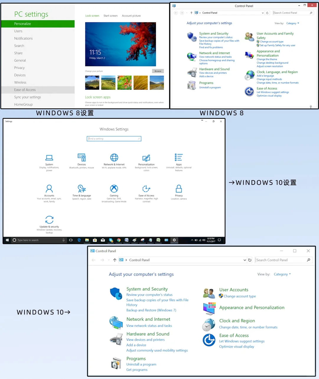Click Add a language link, Windows 8
The height and width of the screenshot is (379, 319).
click(265, 76)
